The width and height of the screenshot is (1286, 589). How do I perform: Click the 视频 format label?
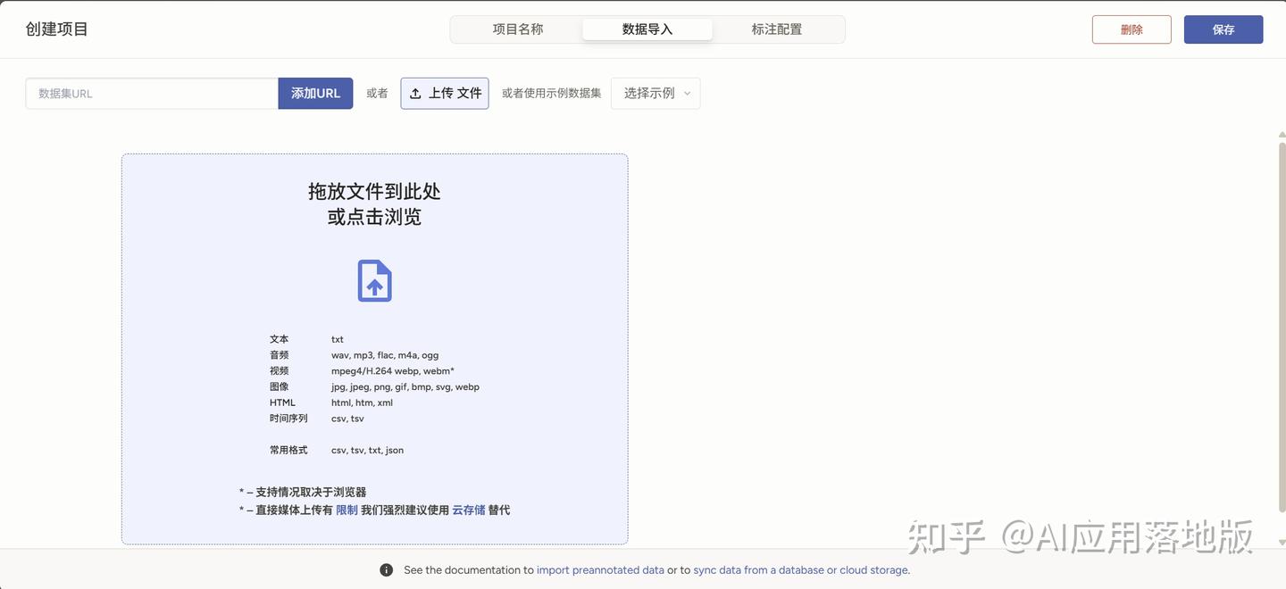[x=280, y=371]
